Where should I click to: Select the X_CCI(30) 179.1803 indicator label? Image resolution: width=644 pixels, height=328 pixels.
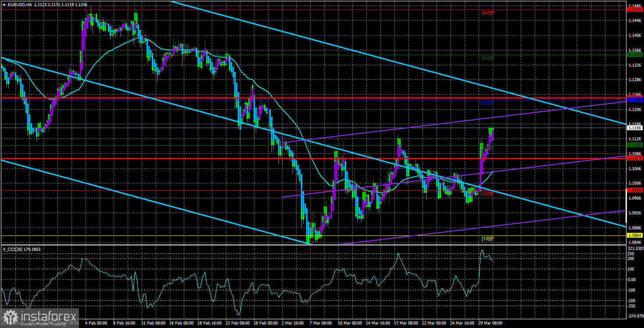tap(21, 249)
